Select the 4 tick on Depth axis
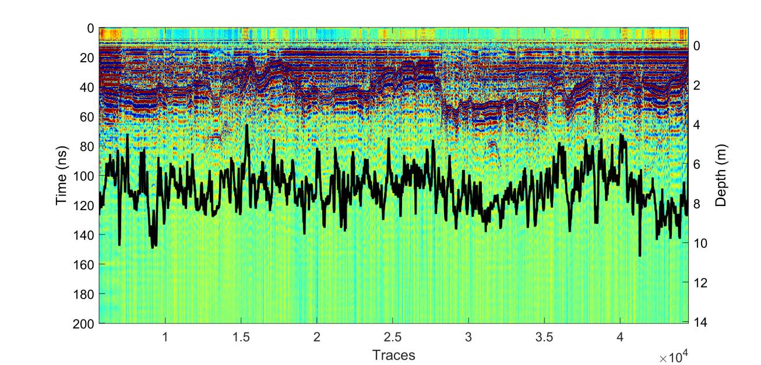This screenshot has height=365, width=761. 697,125
